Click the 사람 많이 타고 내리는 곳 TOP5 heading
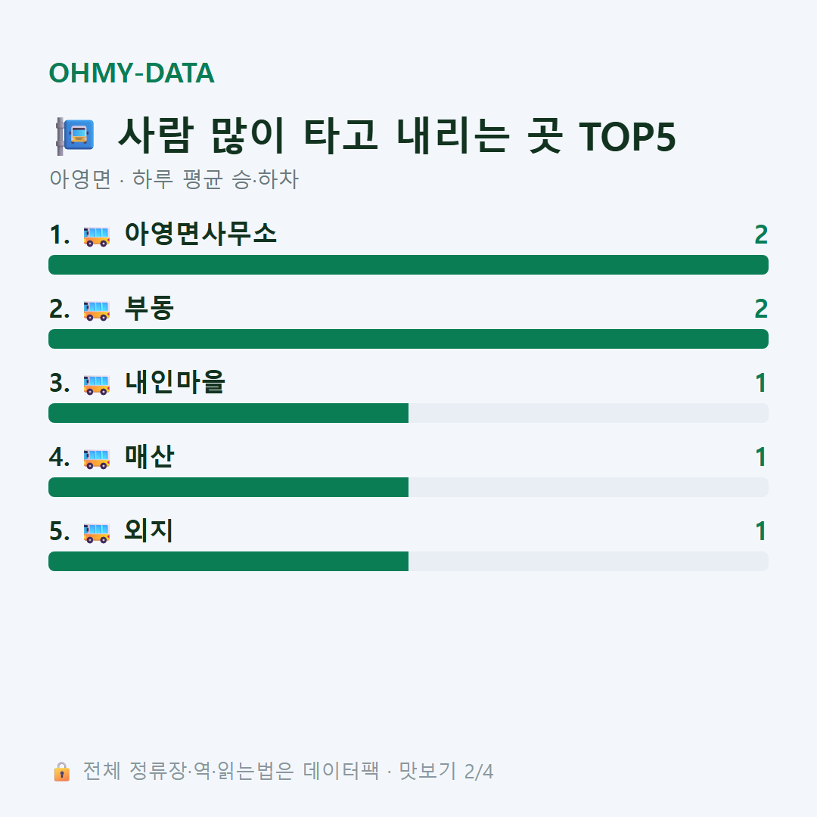 (396, 136)
